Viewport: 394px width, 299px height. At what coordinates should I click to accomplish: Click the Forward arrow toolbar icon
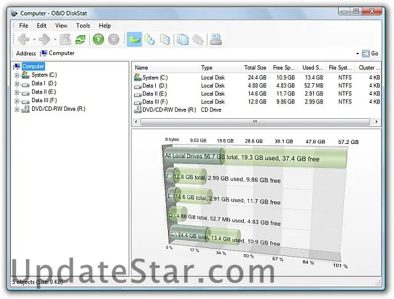tap(45, 39)
